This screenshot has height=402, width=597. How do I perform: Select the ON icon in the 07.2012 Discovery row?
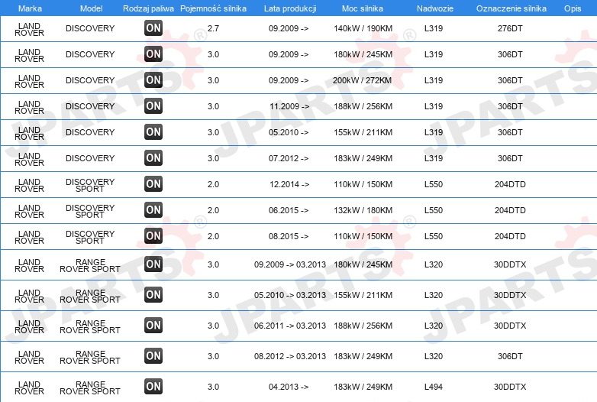[x=153, y=157]
